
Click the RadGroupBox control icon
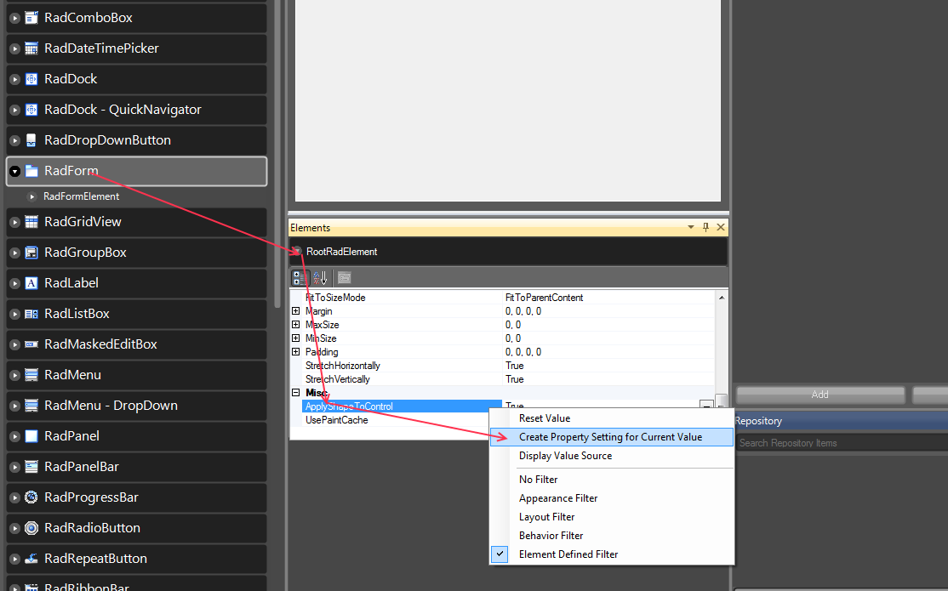(x=31, y=253)
